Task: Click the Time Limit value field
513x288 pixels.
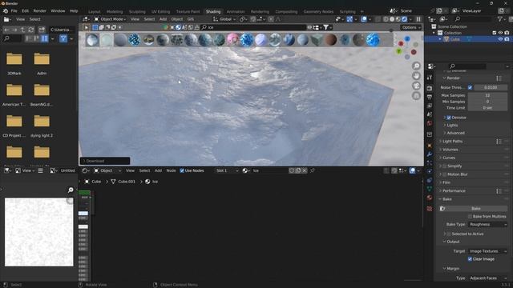Action: tap(487, 108)
